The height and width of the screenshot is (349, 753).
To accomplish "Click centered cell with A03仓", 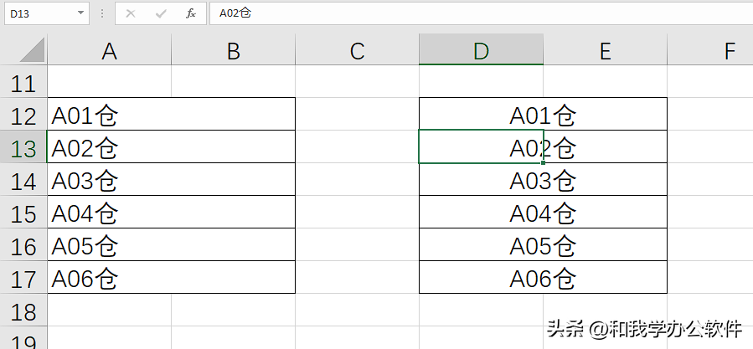I will 543,180.
